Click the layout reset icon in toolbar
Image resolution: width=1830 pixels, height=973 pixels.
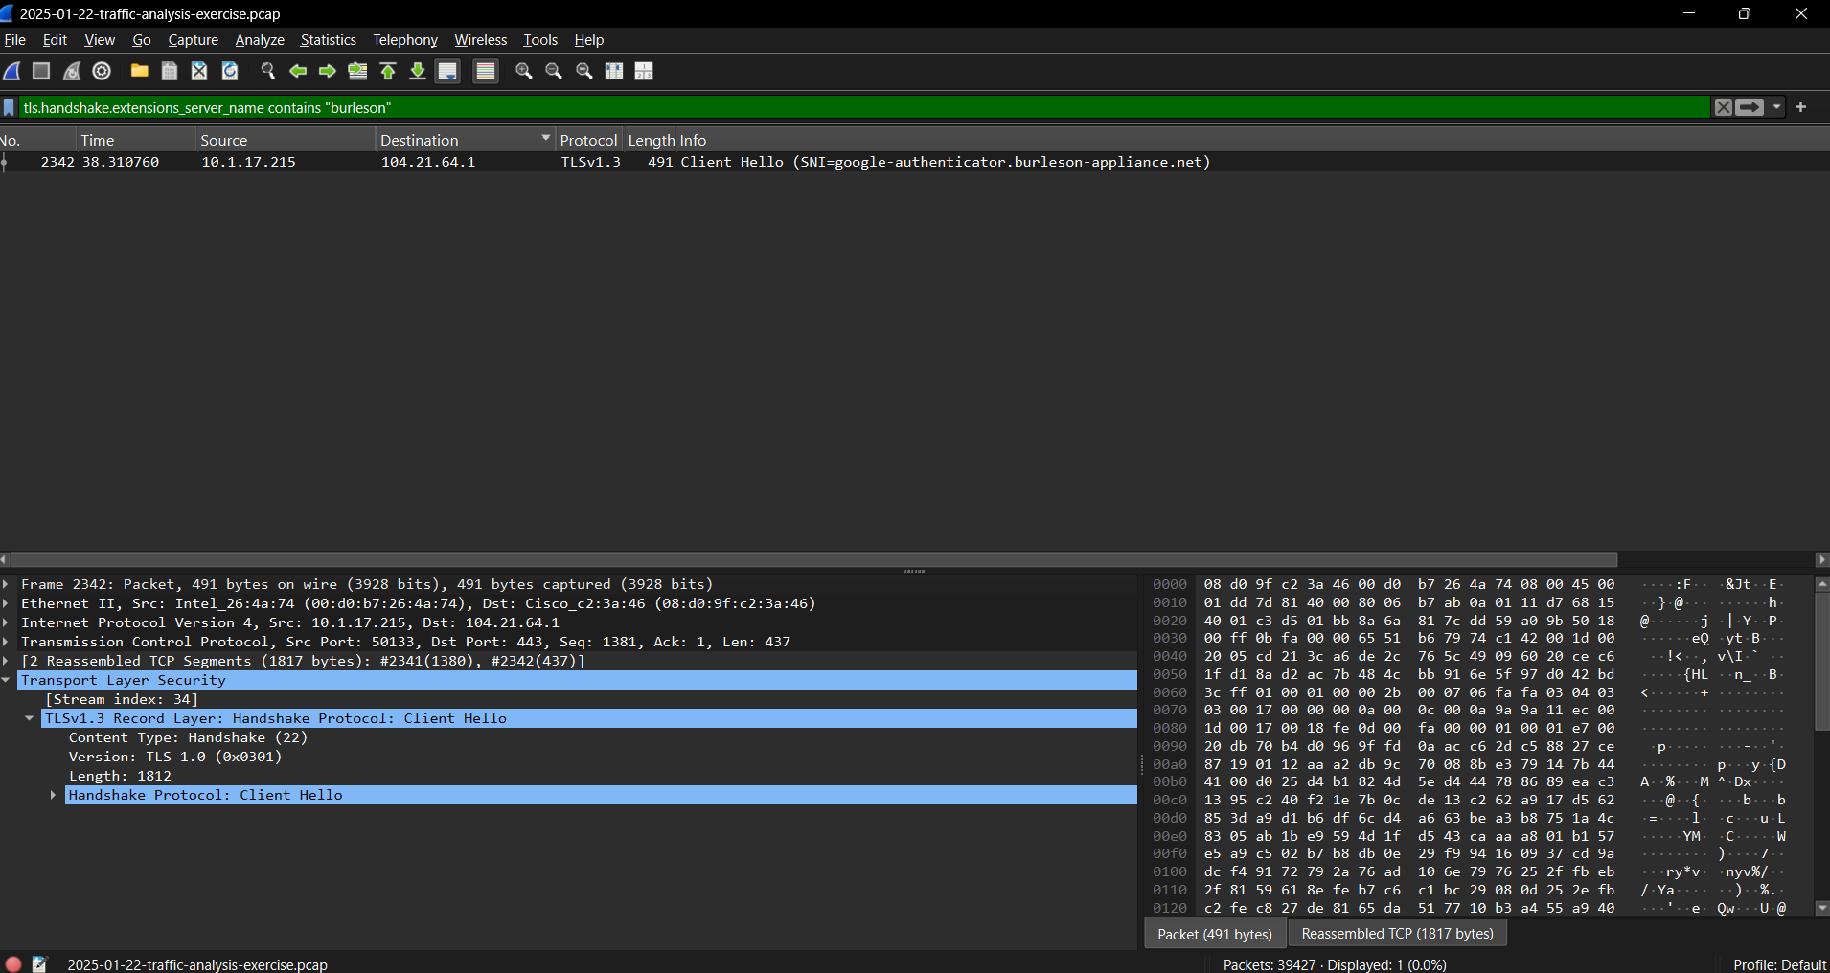click(x=644, y=71)
